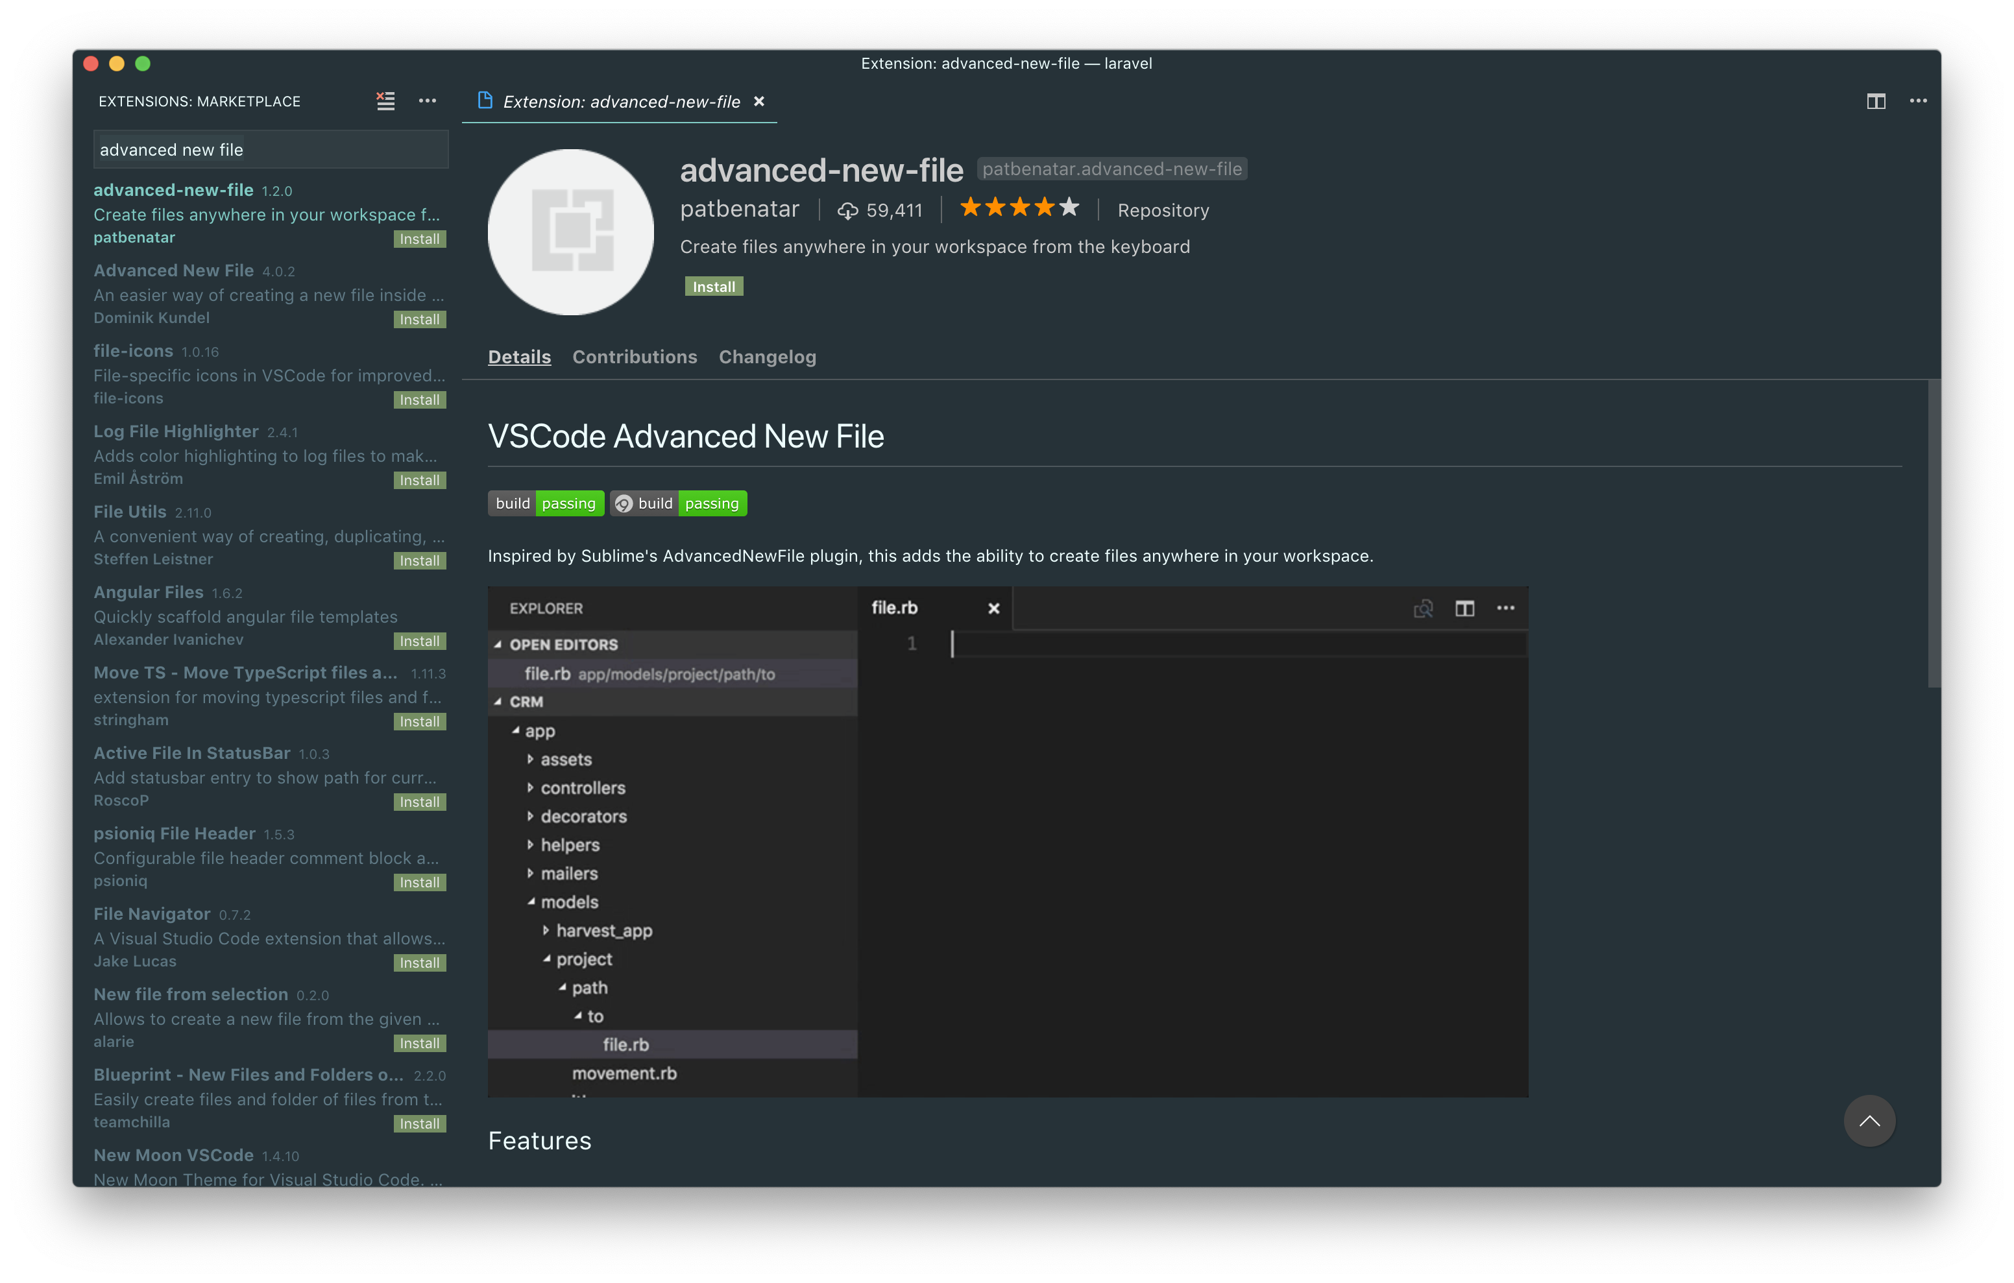
Task: Click the extensions search input field
Action: [x=270, y=150]
